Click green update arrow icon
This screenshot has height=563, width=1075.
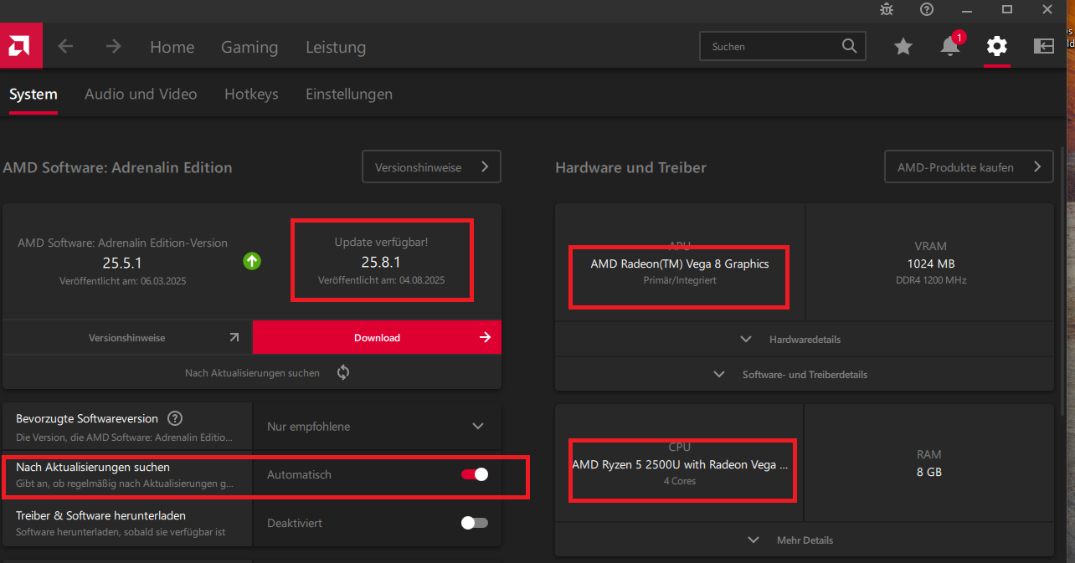click(x=252, y=261)
